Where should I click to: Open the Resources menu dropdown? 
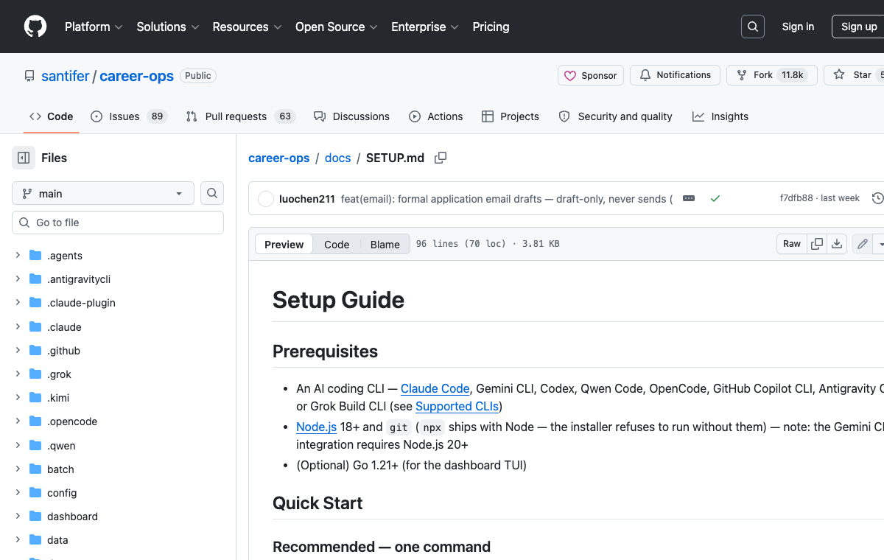(247, 27)
